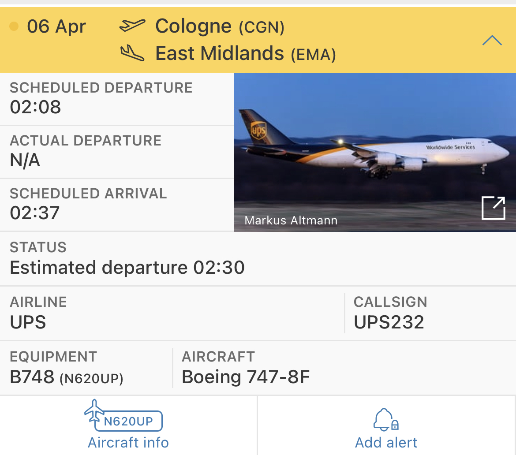Tap the scheduled departure time 02:08
516x455 pixels.
(x=35, y=107)
